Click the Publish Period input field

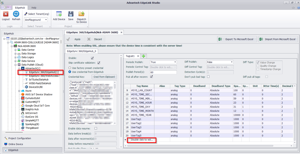click(163, 72)
